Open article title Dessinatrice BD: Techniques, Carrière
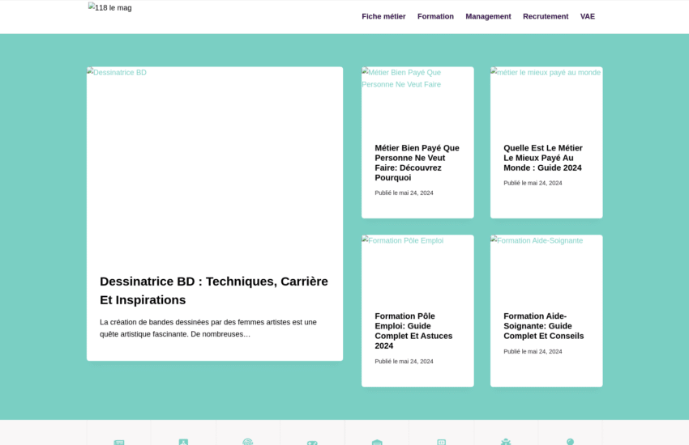This screenshot has width=689, height=445. [214, 290]
